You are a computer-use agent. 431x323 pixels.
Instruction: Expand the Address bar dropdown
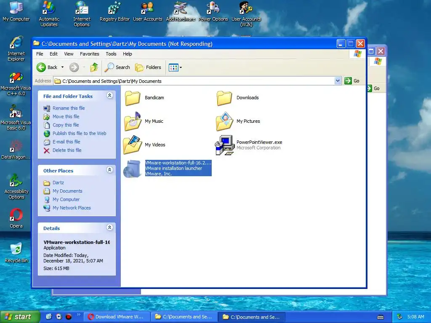338,81
